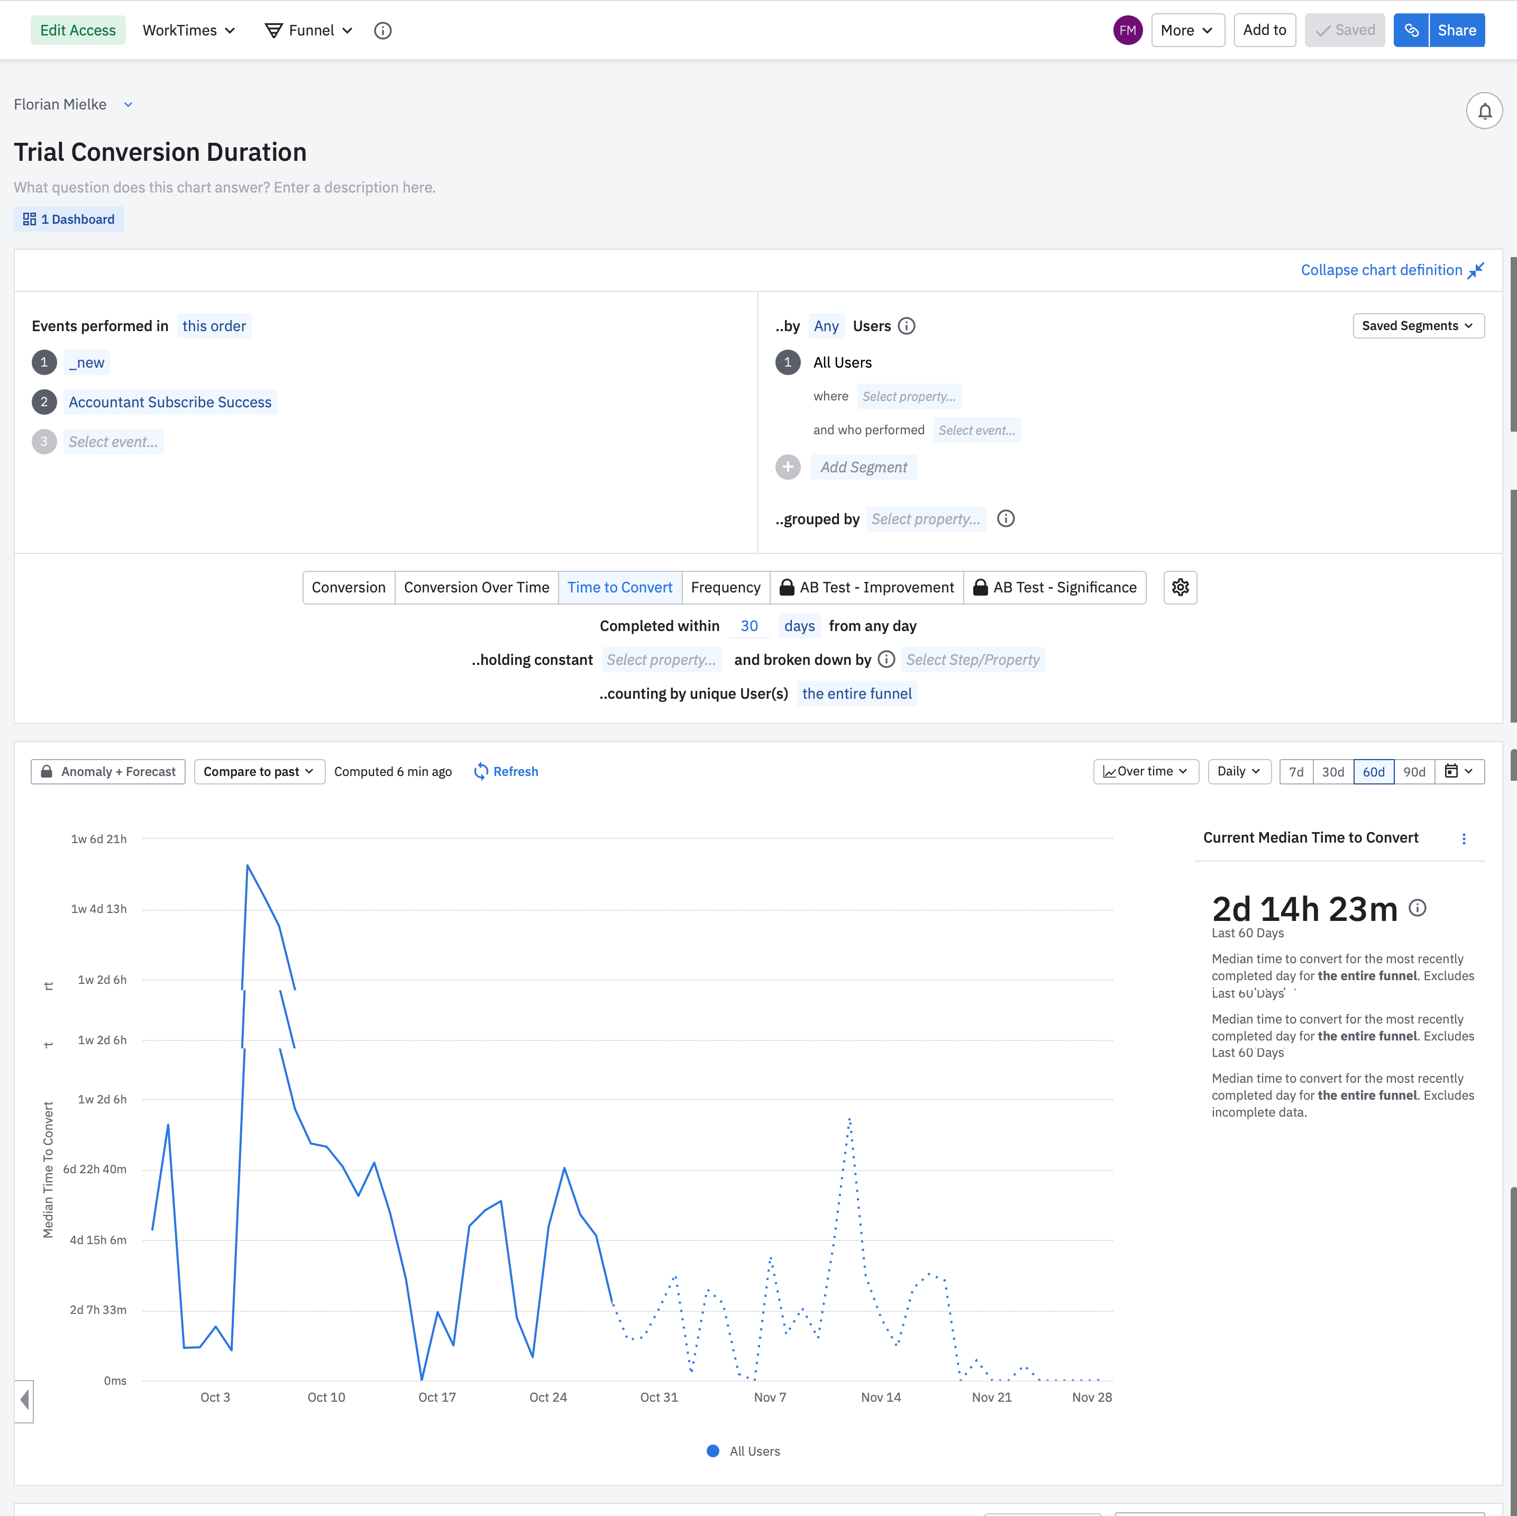Open the Saved Segments dropdown
Image resolution: width=1517 pixels, height=1516 pixels.
pos(1417,326)
